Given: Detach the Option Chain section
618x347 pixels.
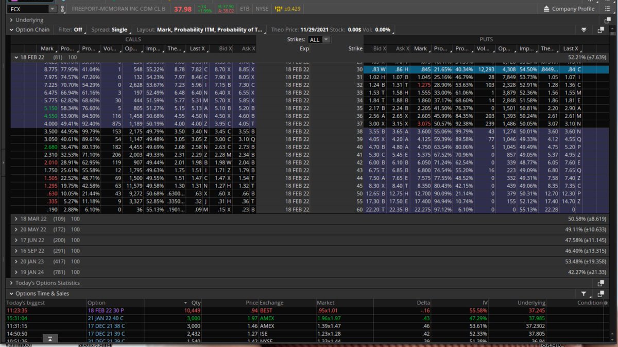Looking at the screenshot, I should [x=600, y=30].
